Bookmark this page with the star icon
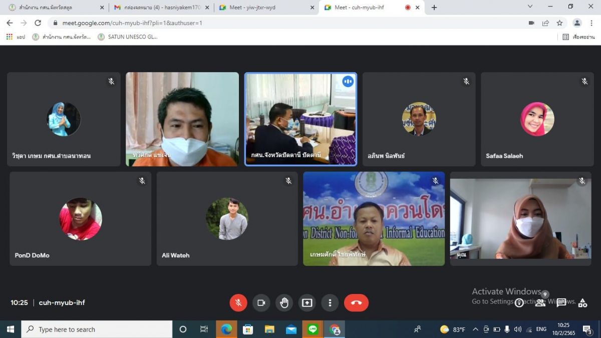The image size is (601, 338). point(559,23)
